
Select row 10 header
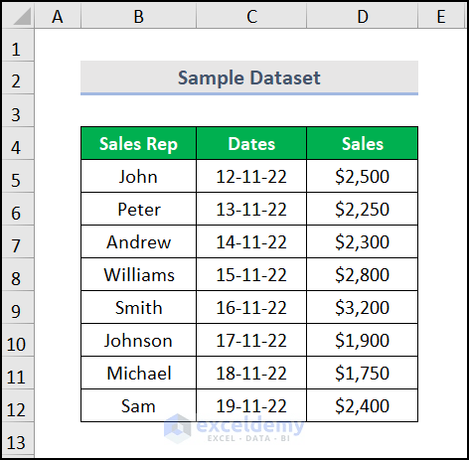pos(18,340)
